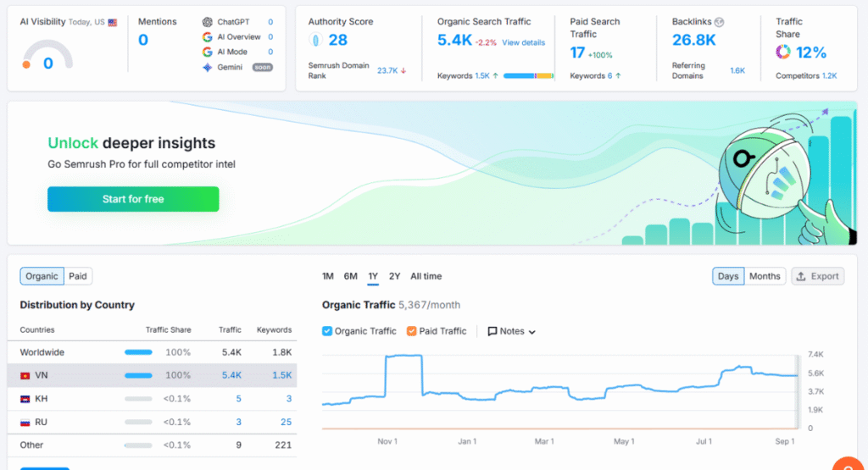This screenshot has width=868, height=470.
Task: Click the Organic keywords distribution bar
Action: pos(528,76)
